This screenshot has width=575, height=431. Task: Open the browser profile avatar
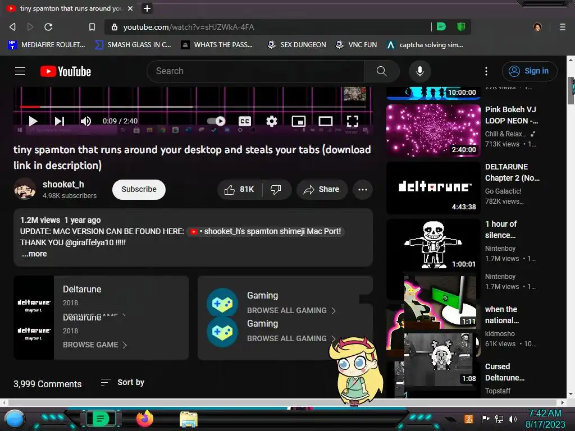point(537,27)
